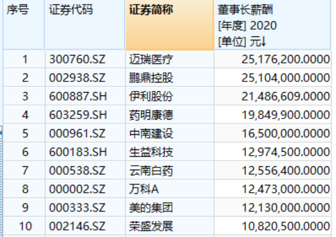Click row number 6 cell
This screenshot has height=237, width=336.
pyautogui.click(x=24, y=152)
